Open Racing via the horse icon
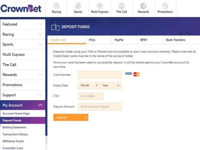The image size is (200, 150). 56,6
